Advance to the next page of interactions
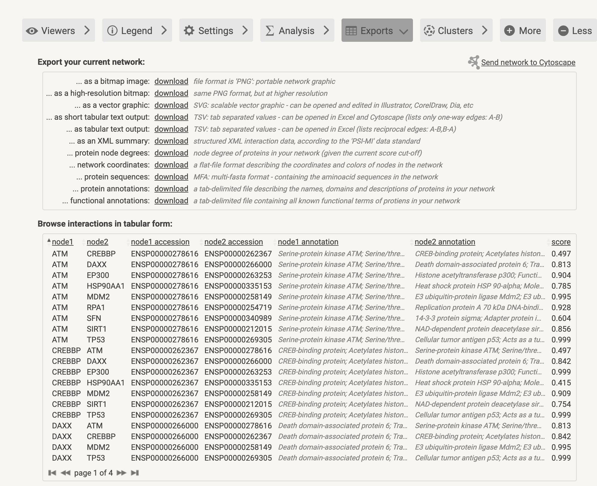The width and height of the screenshot is (597, 486). [121, 473]
